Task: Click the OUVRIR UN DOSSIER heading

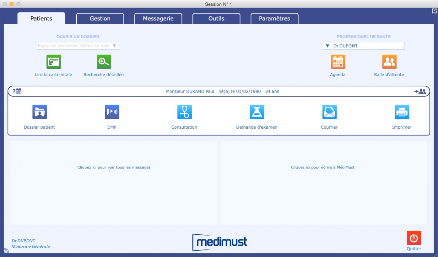Action: tap(78, 37)
